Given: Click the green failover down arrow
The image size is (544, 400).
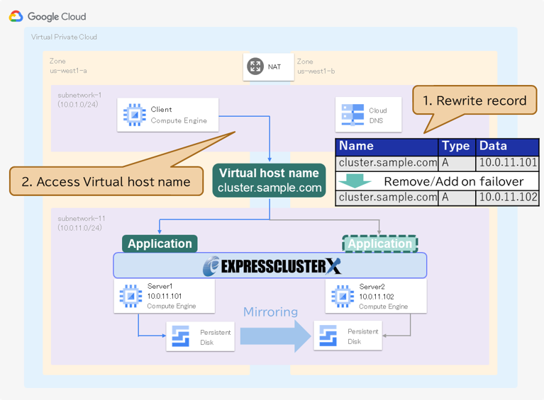Looking at the screenshot, I should point(355,181).
